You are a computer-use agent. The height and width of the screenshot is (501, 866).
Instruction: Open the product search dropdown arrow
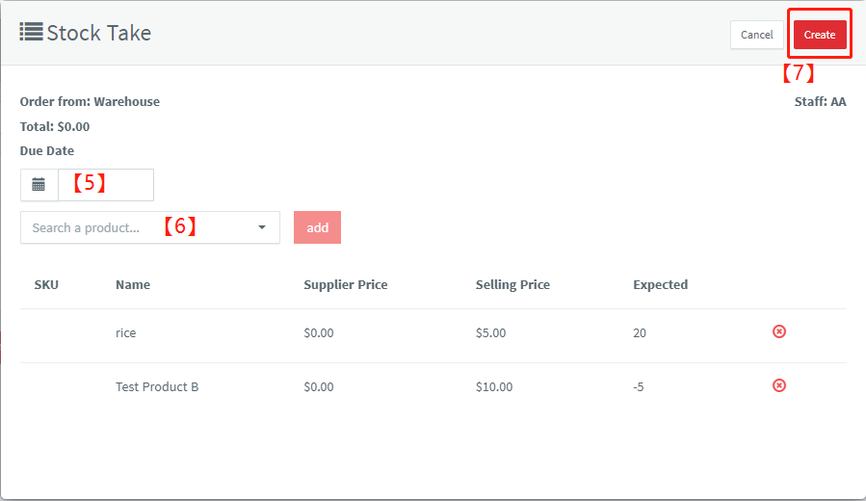tap(262, 227)
